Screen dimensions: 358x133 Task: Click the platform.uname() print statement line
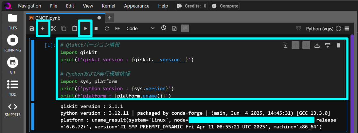click(116, 96)
